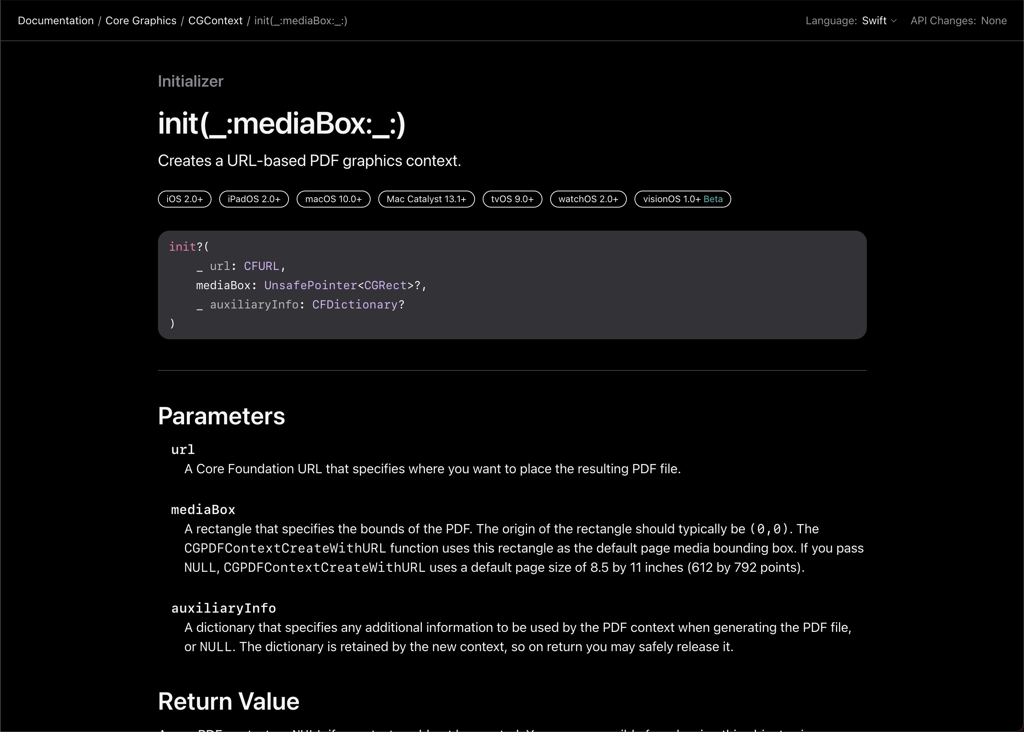Click the visionOS 1.0+ Beta badge

point(683,199)
